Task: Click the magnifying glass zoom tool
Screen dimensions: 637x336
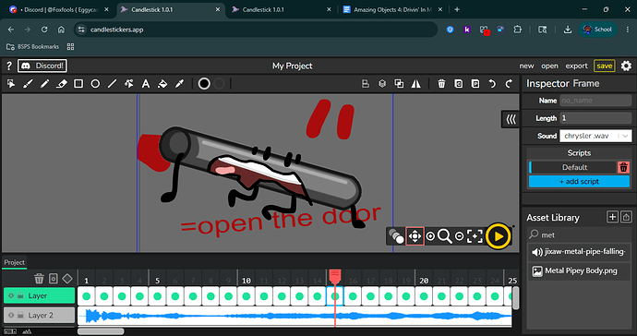Action: coord(445,236)
